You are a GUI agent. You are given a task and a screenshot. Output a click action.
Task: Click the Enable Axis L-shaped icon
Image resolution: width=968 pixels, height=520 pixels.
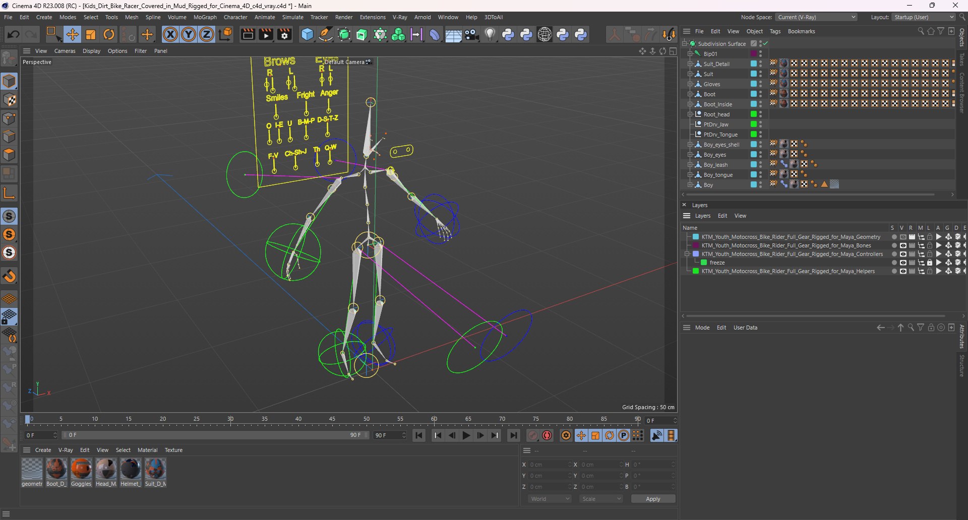pos(9,192)
